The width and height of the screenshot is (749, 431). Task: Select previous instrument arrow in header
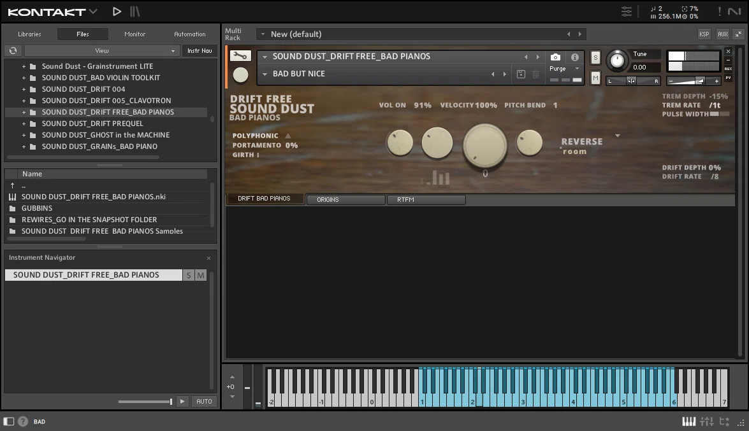(526, 57)
